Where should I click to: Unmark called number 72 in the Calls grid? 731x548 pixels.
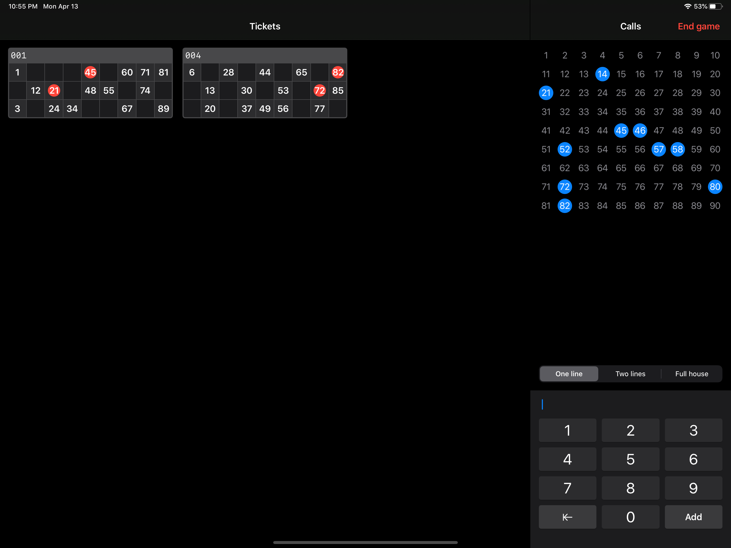point(565,187)
